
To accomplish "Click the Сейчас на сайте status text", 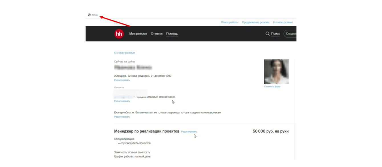I will pyautogui.click(x=125, y=62).
